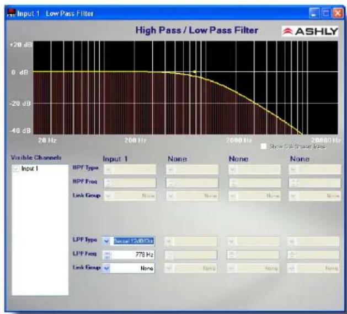Close the Low Pass Filter window
Viewport: 347px width, 314px height.
click(338, 13)
